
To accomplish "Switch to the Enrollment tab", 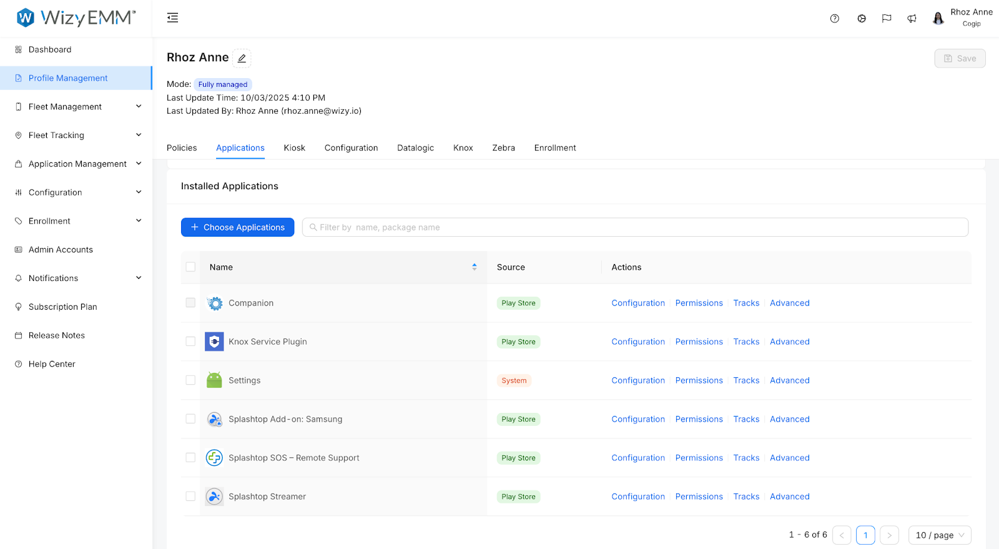I will [x=555, y=148].
